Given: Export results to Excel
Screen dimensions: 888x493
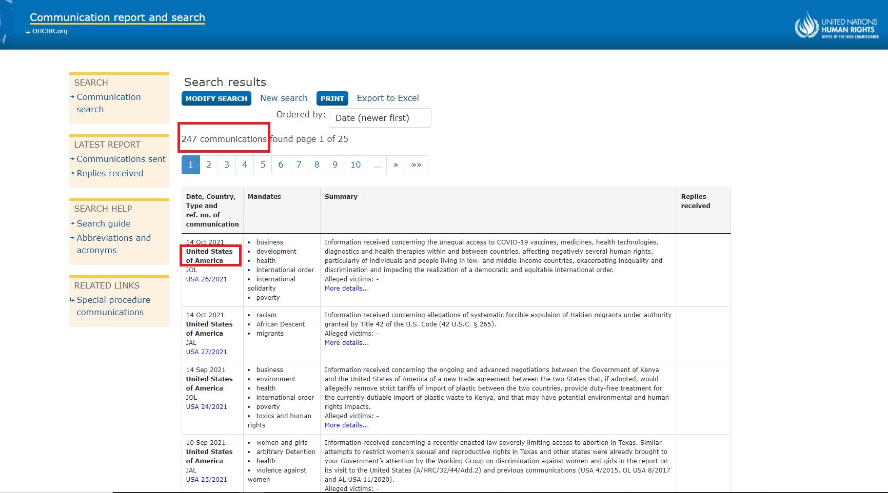Looking at the screenshot, I should coord(387,98).
